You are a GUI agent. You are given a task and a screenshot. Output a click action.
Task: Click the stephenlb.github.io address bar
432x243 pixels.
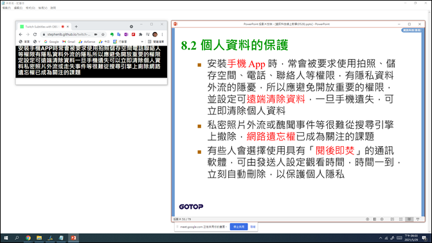pyautogui.click(x=69, y=35)
